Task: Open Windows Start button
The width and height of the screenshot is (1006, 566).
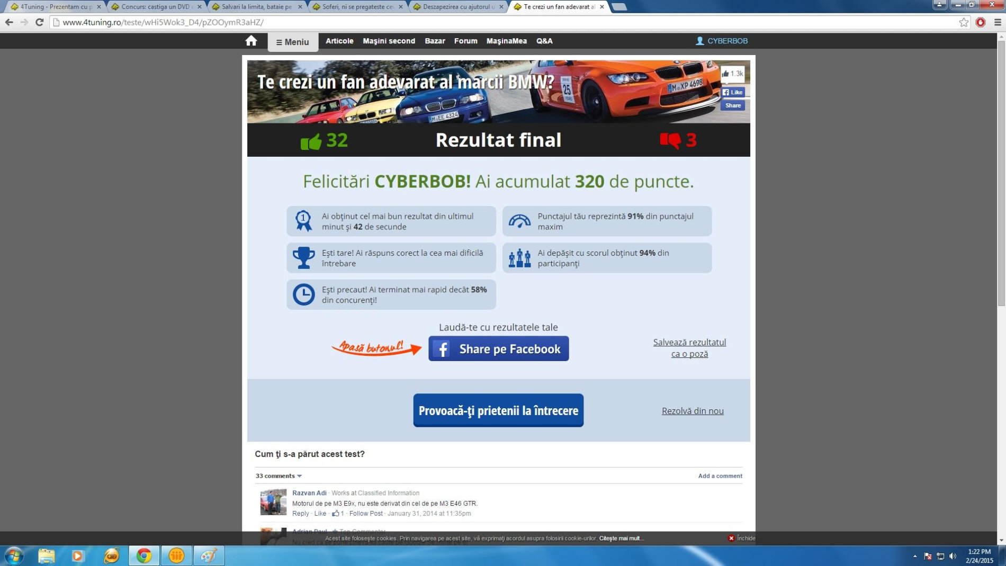Action: [x=14, y=555]
